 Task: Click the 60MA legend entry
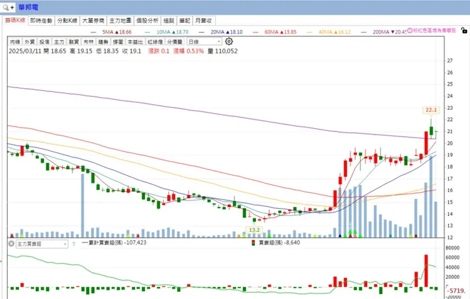click(x=274, y=32)
